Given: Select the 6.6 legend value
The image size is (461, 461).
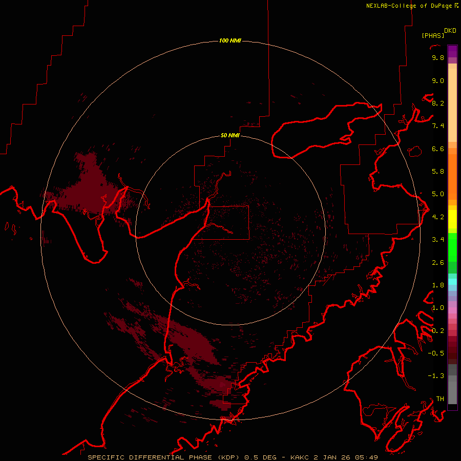Looking at the screenshot, I should pyautogui.click(x=438, y=149).
